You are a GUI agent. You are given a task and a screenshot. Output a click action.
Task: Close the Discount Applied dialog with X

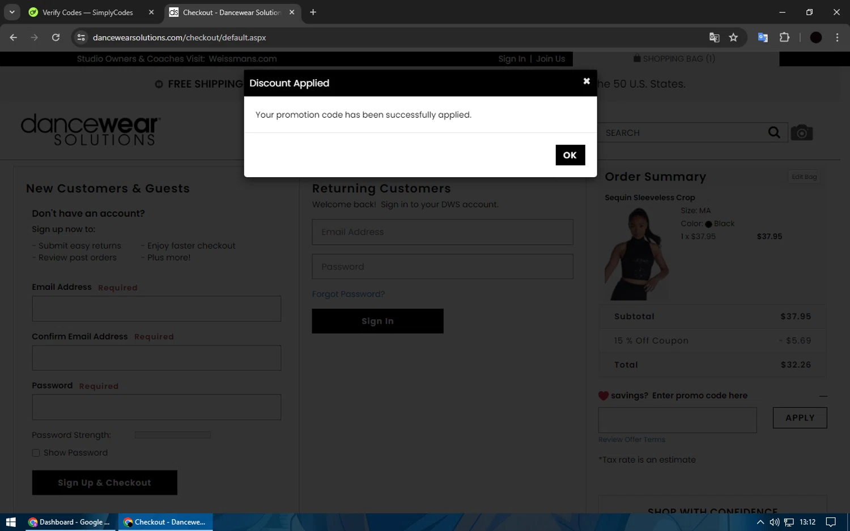point(586,81)
